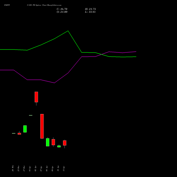Viewport: 177px width, 177px height.
Task: Click the open value O: 21.00
Action: (x=62, y=12)
